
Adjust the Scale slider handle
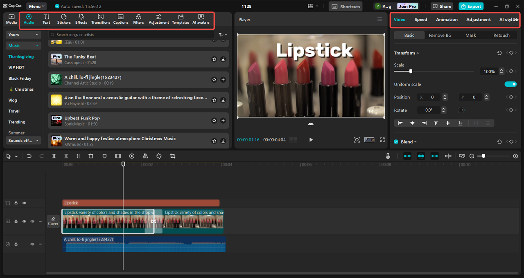(411, 72)
